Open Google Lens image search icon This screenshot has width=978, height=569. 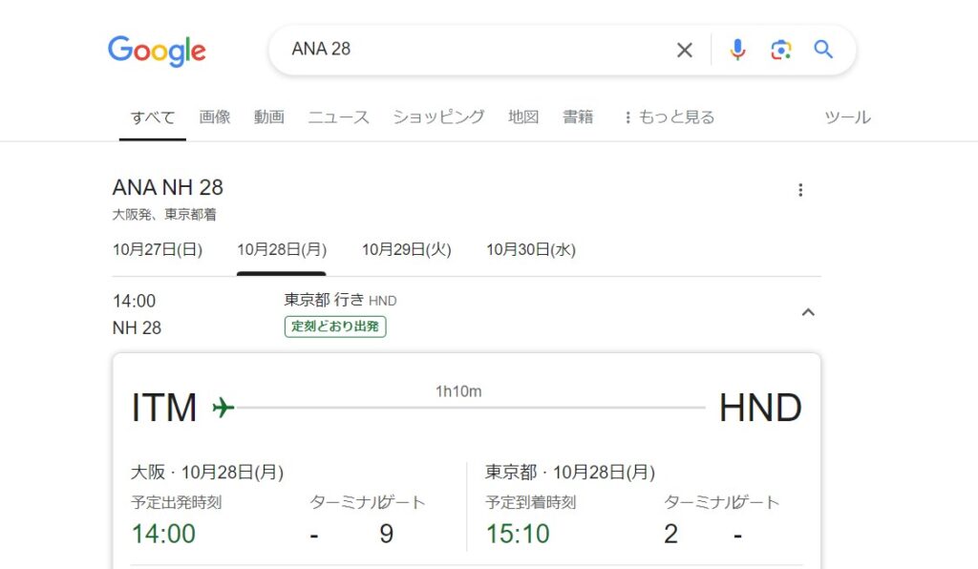coord(781,51)
